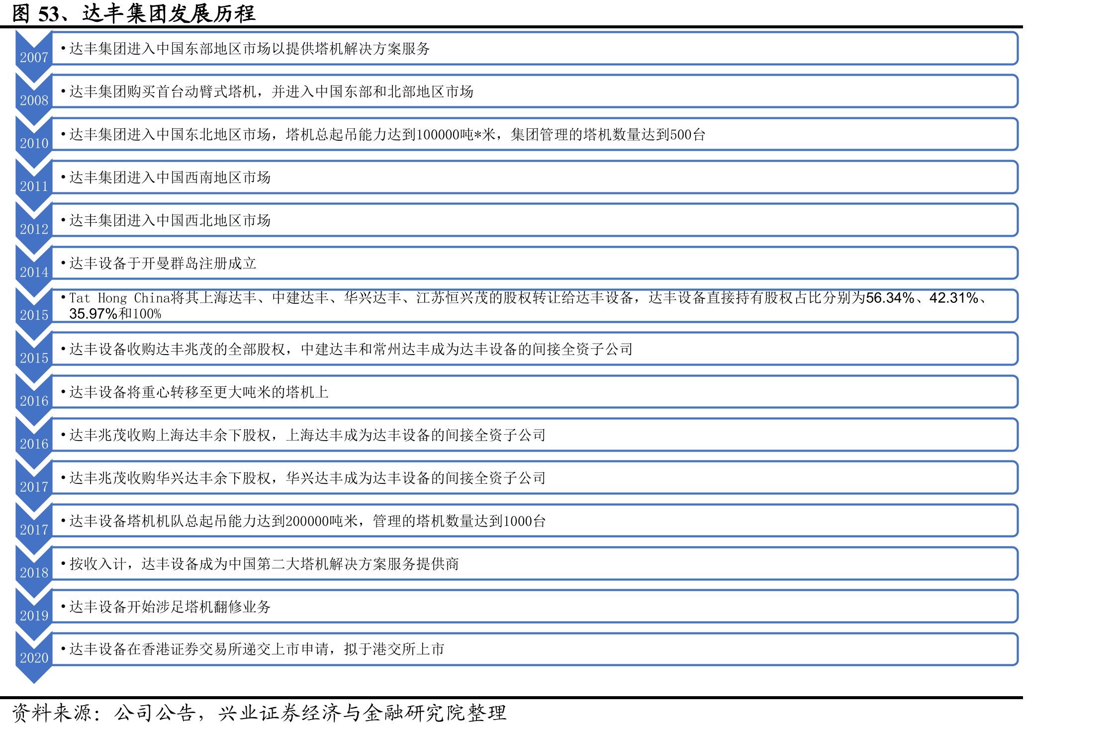Select the larger ton-meter crane focus entry
Image resolution: width=1116 pixels, height=730 pixels.
point(535,392)
